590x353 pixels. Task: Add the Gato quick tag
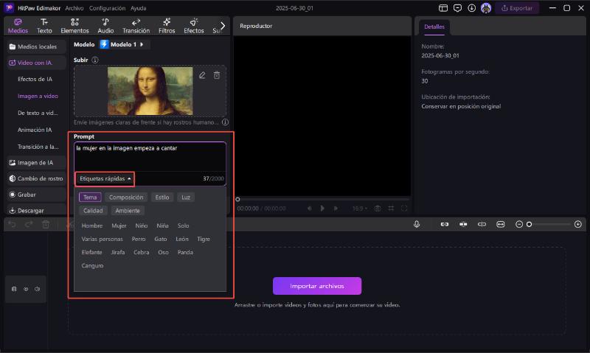tap(160, 239)
